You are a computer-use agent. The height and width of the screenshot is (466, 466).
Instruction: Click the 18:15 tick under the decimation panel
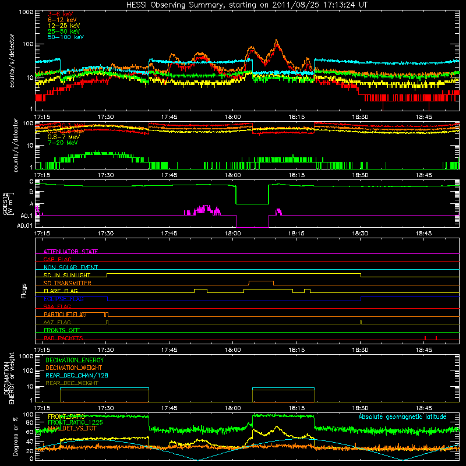point(296,408)
